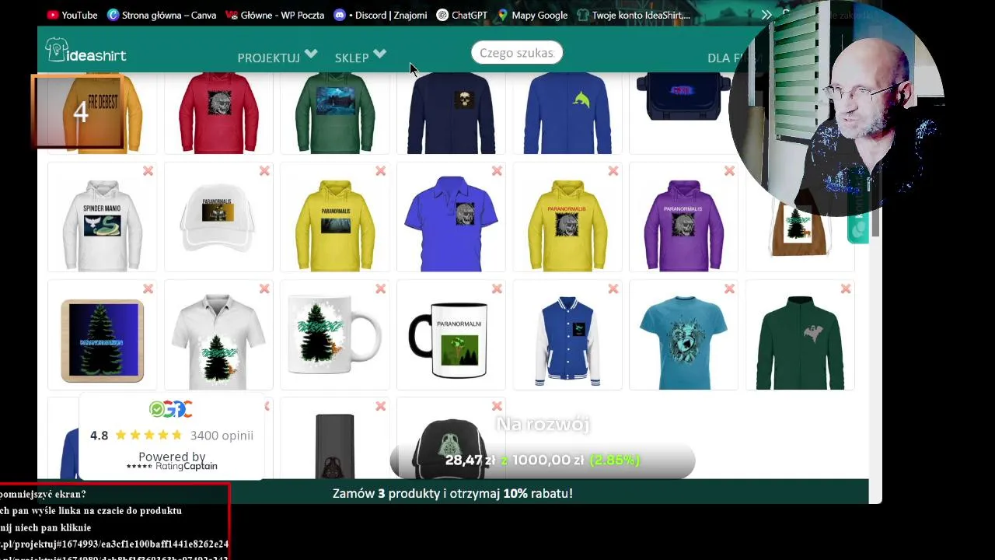The height and width of the screenshot is (560, 995).
Task: Expand the SKLEP menu
Action: [360, 57]
